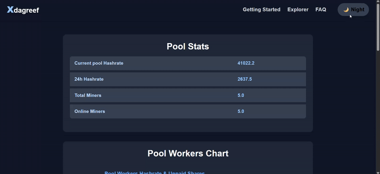Open the Explorer page

point(298,9)
